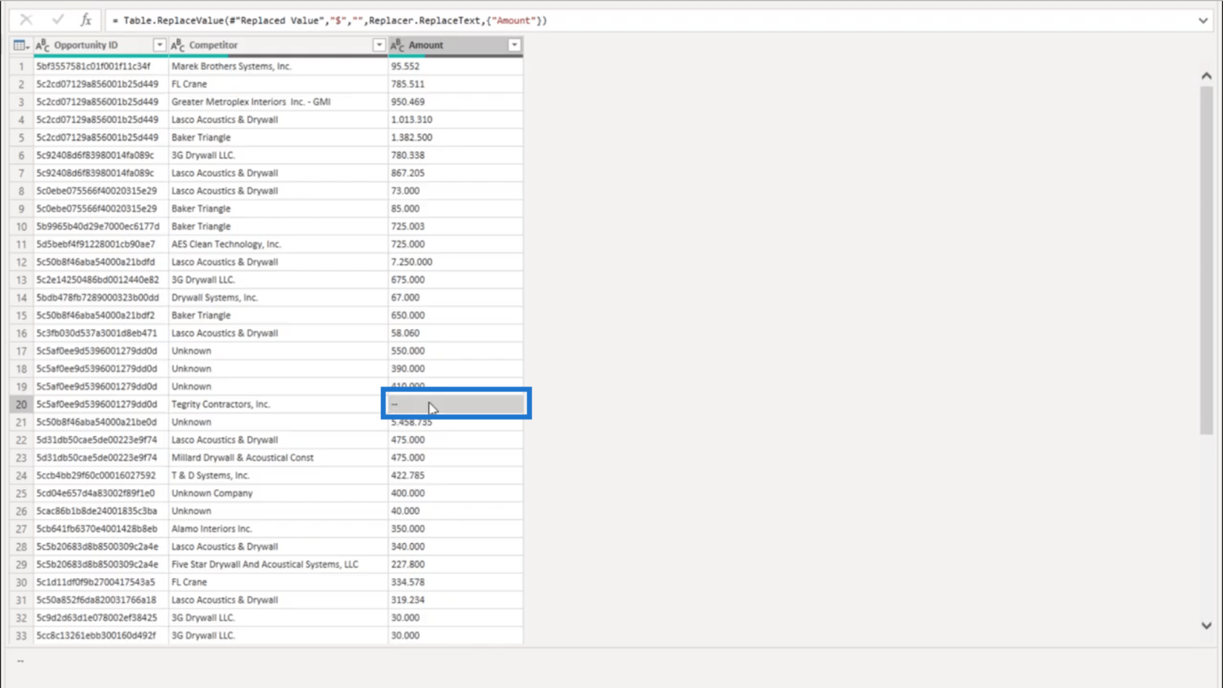Open Amount column filter dropdown
The width and height of the screenshot is (1223, 688).
coord(514,45)
